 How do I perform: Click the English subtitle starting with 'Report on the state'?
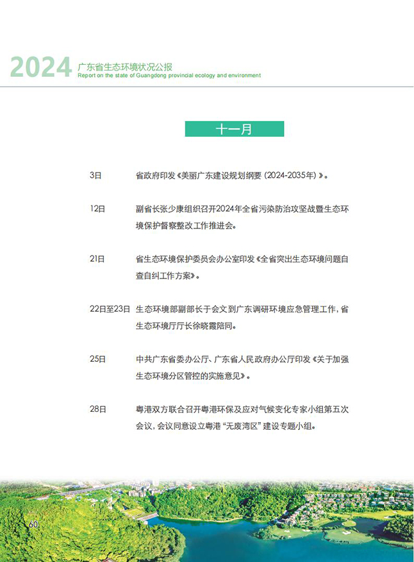[169, 76]
